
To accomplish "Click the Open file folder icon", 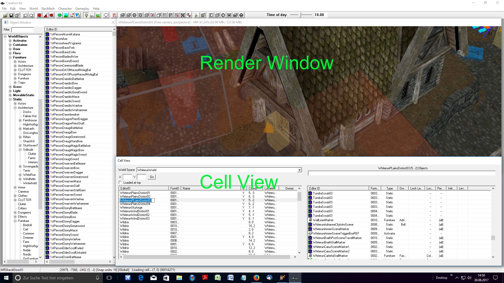I will click(5, 15).
